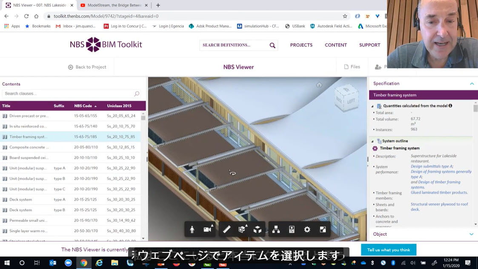478x269 pixels.
Task: Click the info icon beside Quantities calculated
Action: [450, 105]
